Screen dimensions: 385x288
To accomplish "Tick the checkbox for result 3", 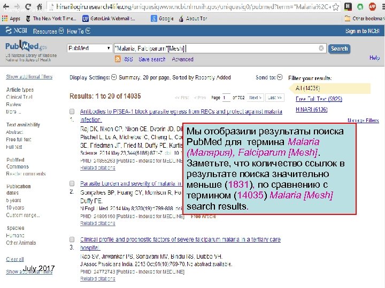I will coord(72,239).
